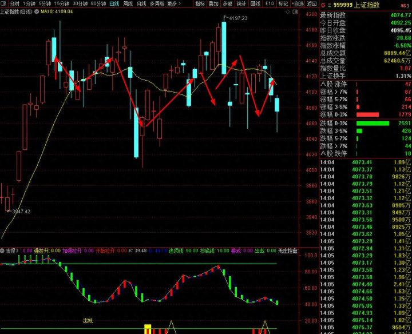The image size is (412, 334).
Task: Click the 返回 back button
Action: pos(311,3)
